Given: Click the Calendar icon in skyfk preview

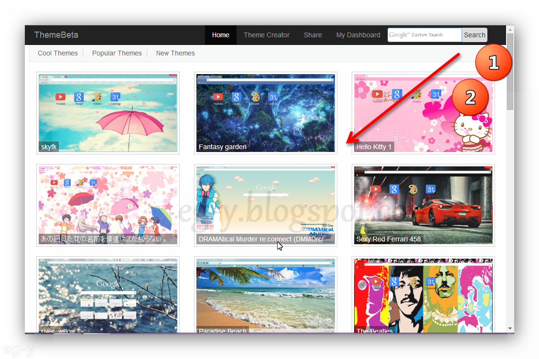Looking at the screenshot, I should [x=116, y=97].
